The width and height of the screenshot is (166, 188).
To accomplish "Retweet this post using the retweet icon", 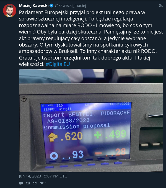I will point(28,183).
